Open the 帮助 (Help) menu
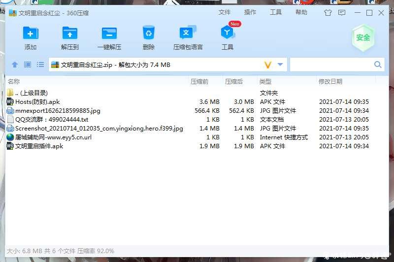This screenshot has width=394, height=262. [301, 12]
